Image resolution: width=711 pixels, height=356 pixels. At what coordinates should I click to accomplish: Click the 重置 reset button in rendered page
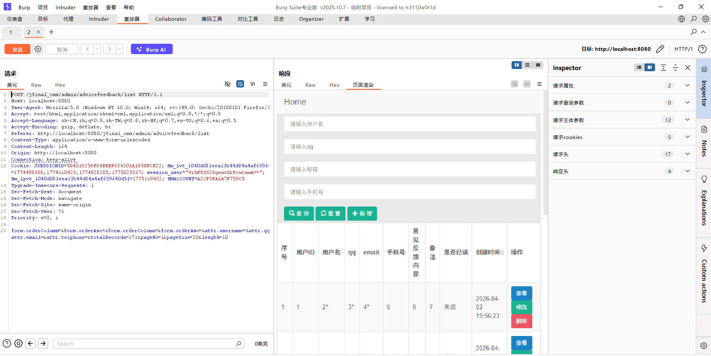pos(330,214)
